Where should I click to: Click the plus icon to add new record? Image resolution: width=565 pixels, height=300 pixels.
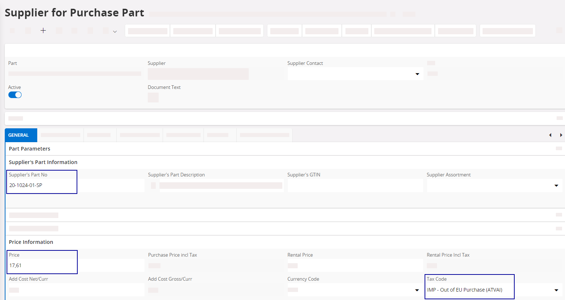pos(43,31)
